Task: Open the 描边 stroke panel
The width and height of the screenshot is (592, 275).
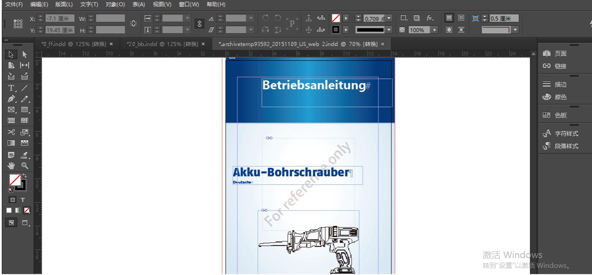Action: [x=561, y=85]
